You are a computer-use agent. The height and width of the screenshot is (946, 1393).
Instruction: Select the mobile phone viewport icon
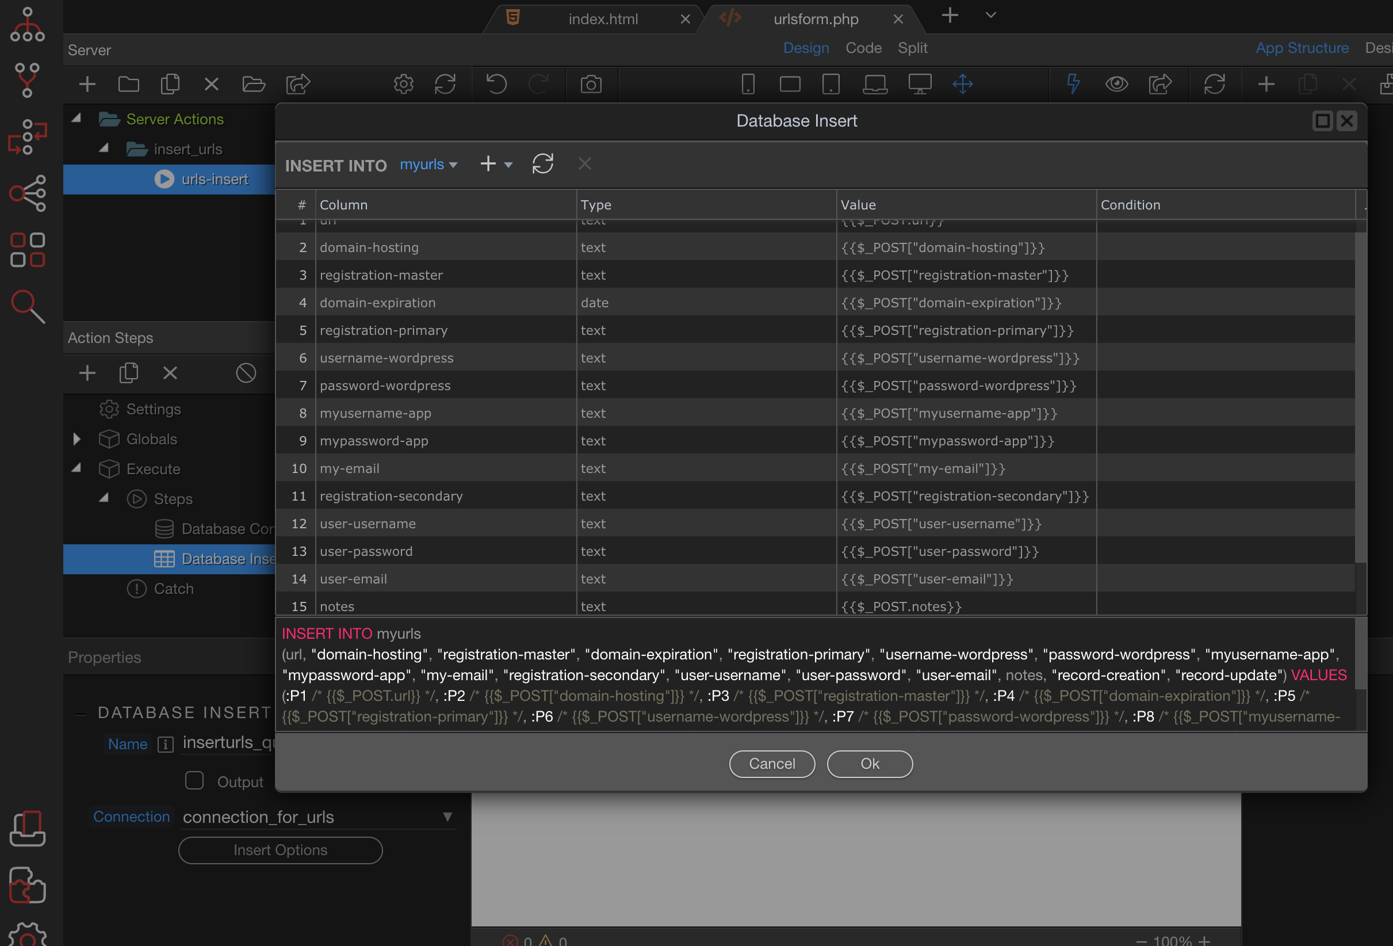point(748,84)
